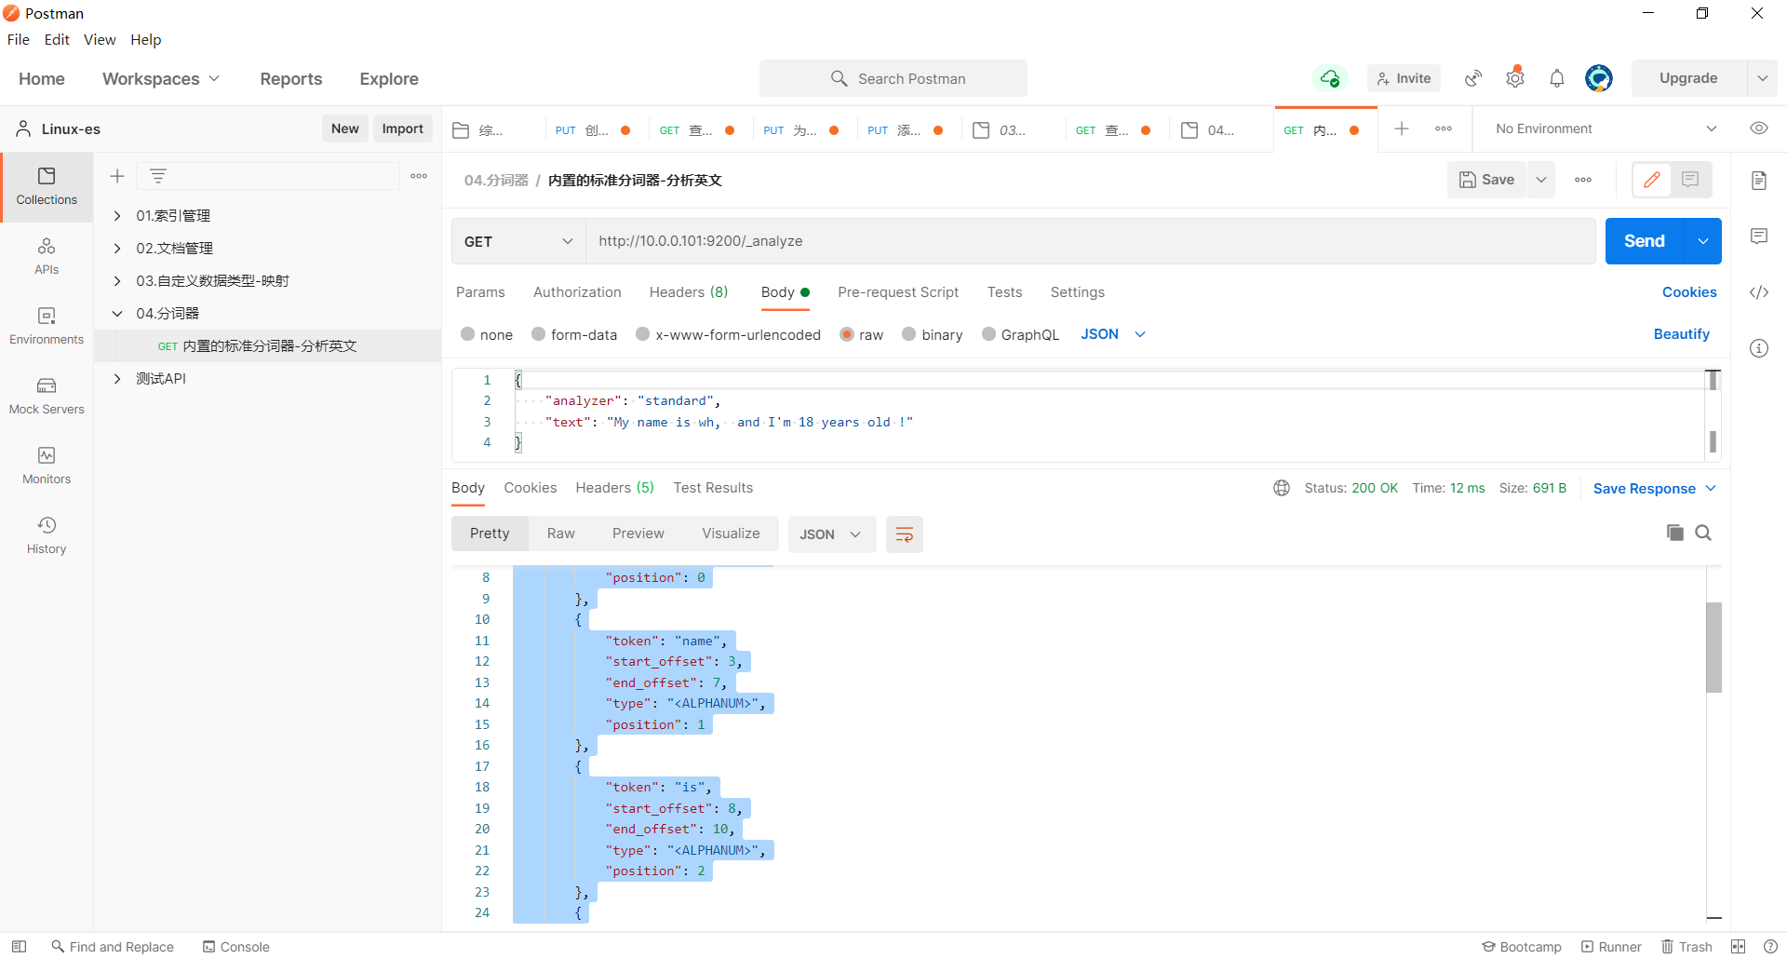
Task: Open the Collections sidebar panel
Action: (47, 187)
